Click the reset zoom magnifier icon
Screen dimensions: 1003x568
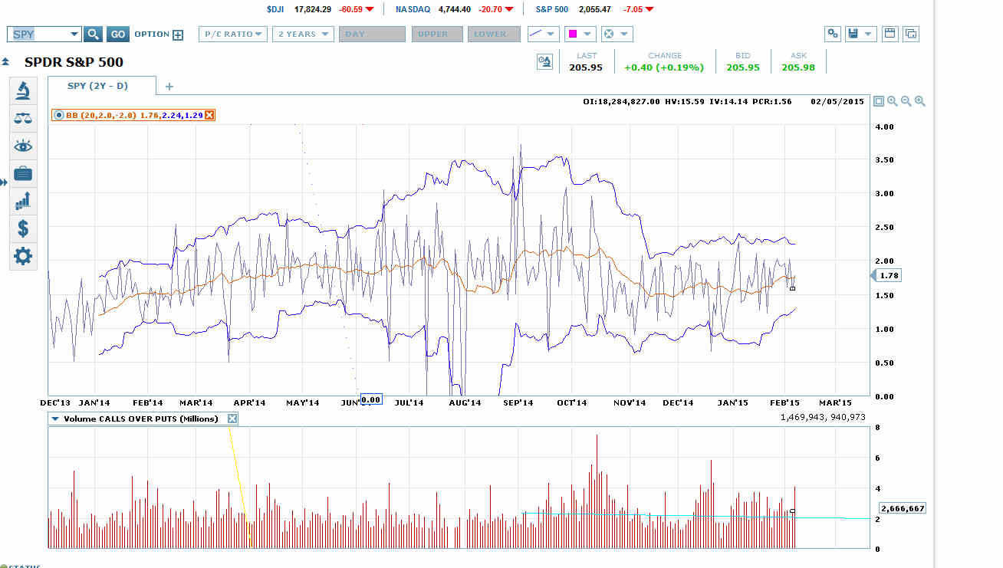pyautogui.click(x=920, y=101)
